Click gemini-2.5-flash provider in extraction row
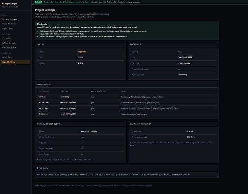Screen dimensions: 248x194 tap(68, 103)
